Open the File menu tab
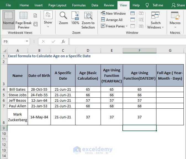Screen dimensions: 186x159 8,5
